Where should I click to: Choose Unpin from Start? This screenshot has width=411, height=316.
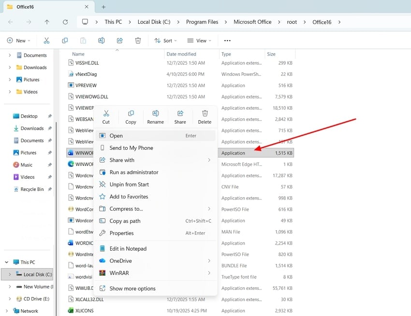(129, 184)
